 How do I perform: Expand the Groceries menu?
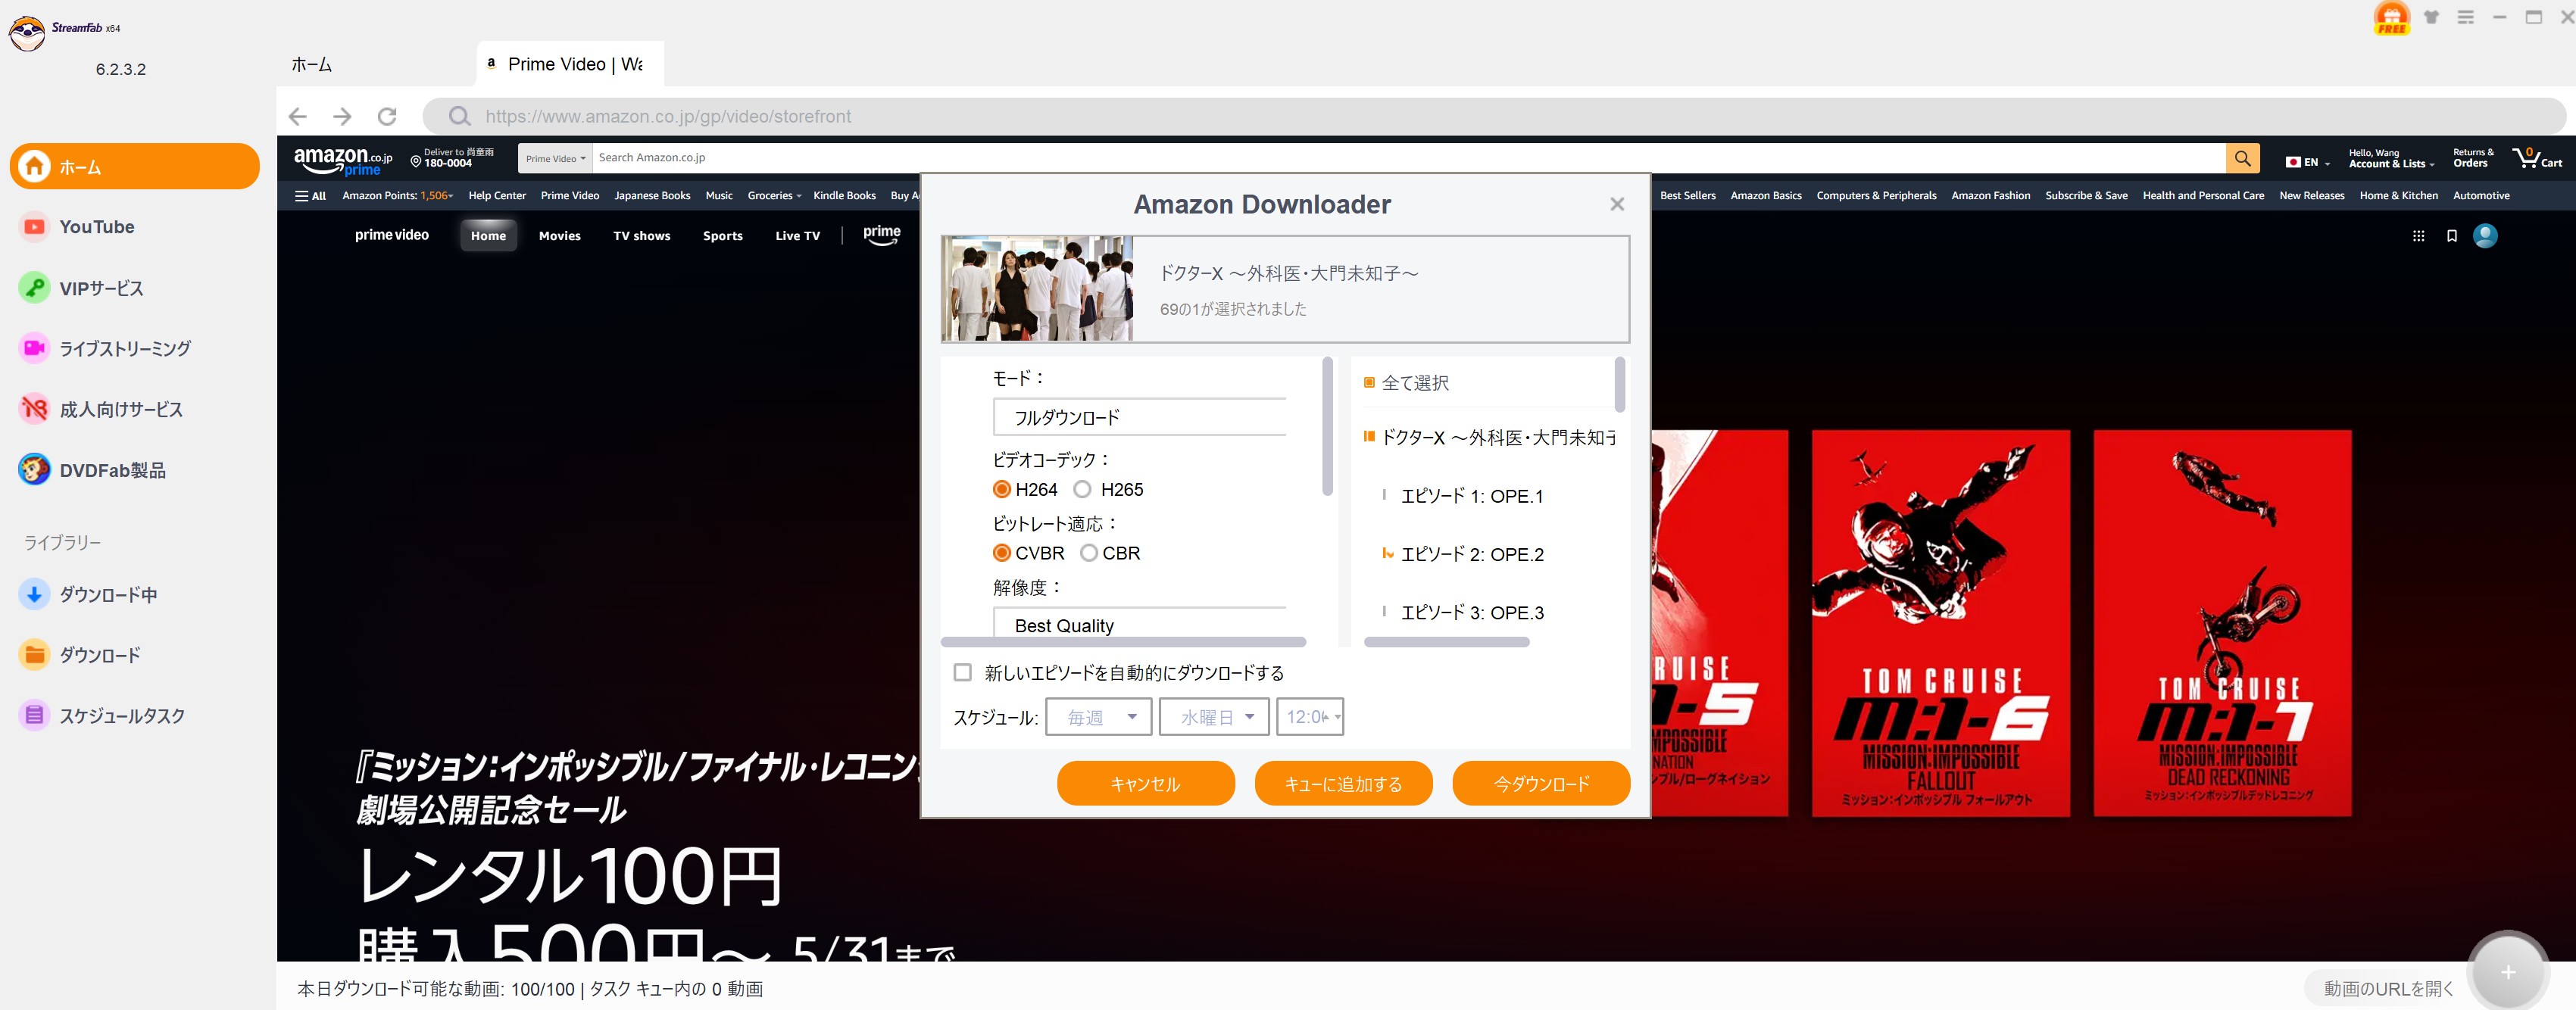coord(774,196)
